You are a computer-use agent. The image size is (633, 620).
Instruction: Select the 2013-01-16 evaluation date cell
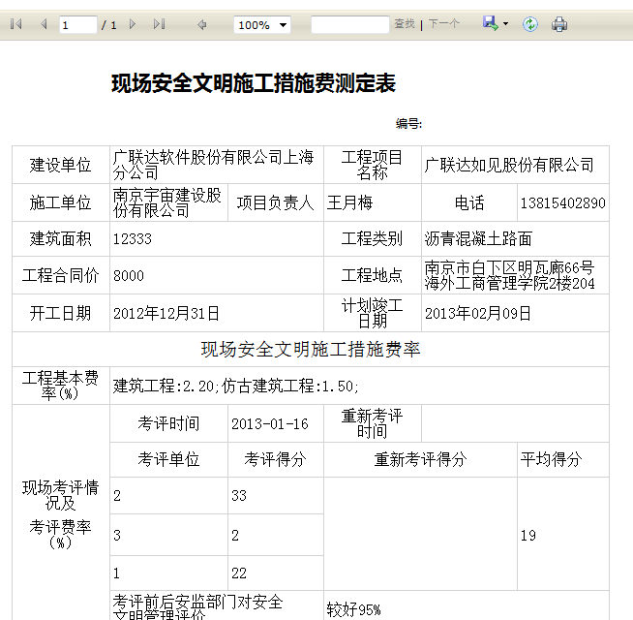coord(276,423)
